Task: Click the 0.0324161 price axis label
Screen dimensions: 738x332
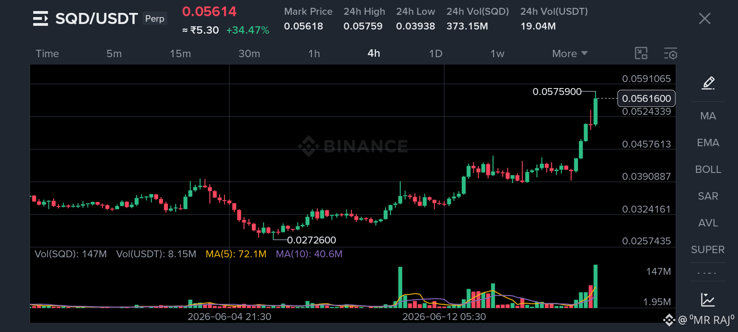Action: pos(646,209)
